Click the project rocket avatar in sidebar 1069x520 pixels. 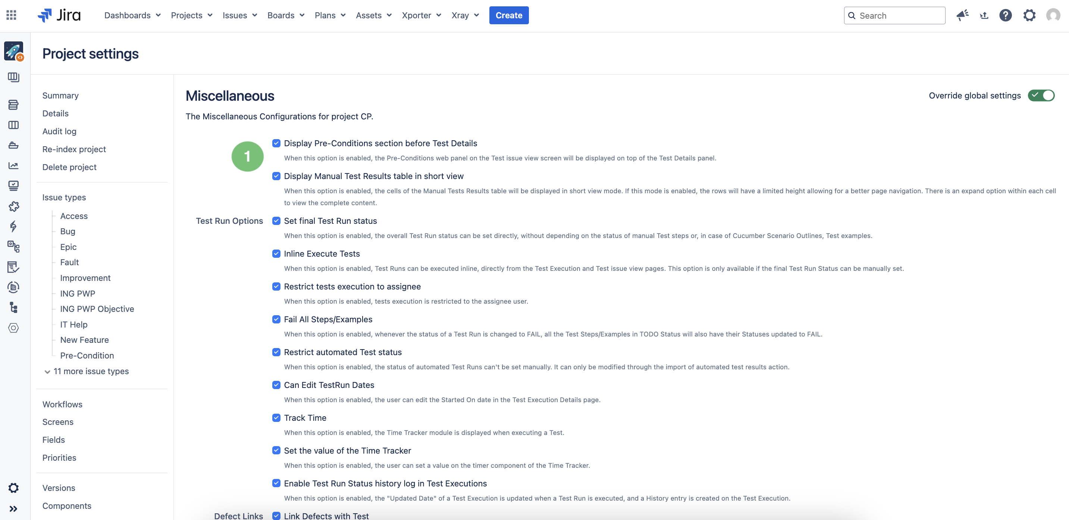pyautogui.click(x=14, y=51)
